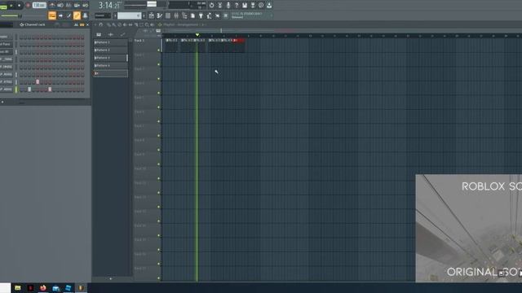Click the render export icon right of the save icon

[x=253, y=6]
